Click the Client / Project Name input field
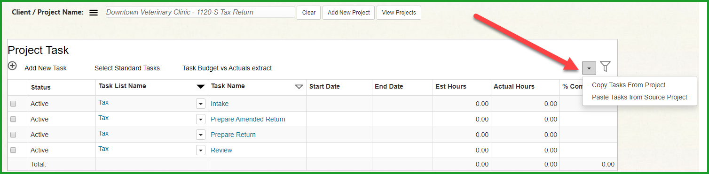Screen dimensions: 709x174 tap(200, 12)
